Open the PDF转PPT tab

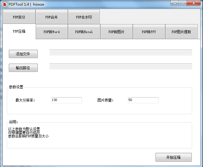click(x=149, y=32)
